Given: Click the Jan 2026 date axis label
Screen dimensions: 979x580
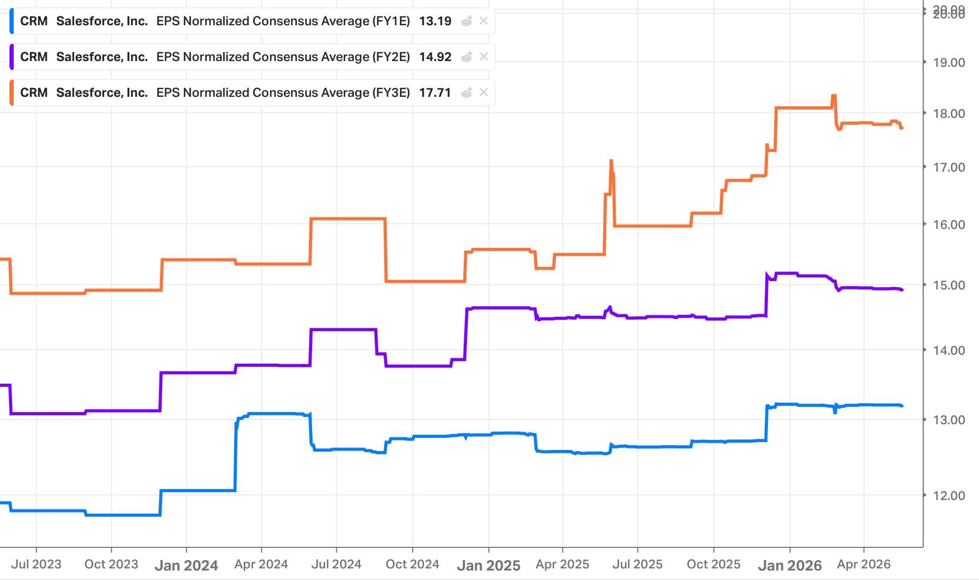Looking at the screenshot, I should coord(790,565).
